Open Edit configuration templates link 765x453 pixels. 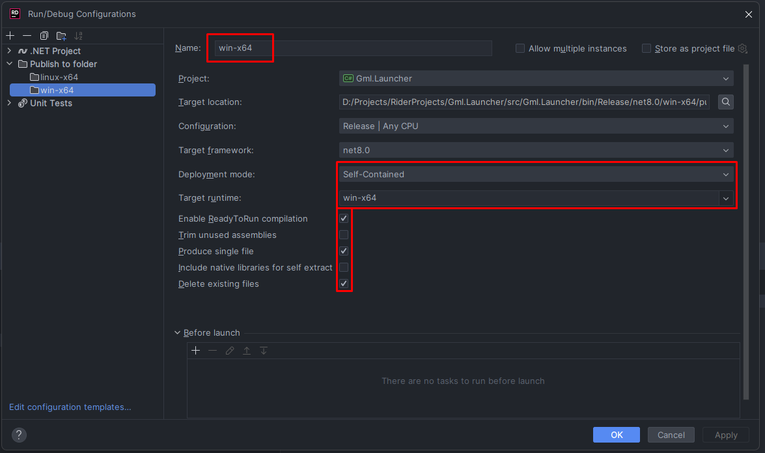70,407
